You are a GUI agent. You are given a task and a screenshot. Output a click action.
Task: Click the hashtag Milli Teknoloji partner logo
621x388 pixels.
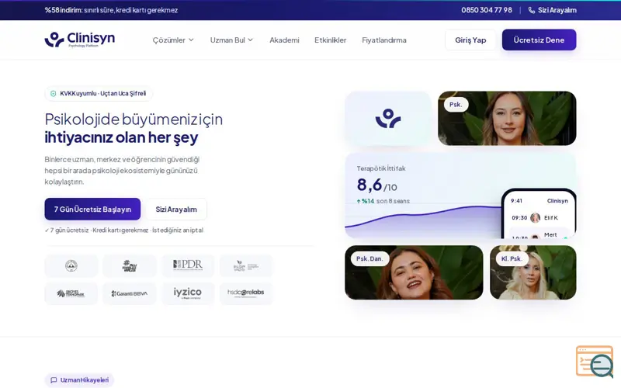tap(130, 265)
